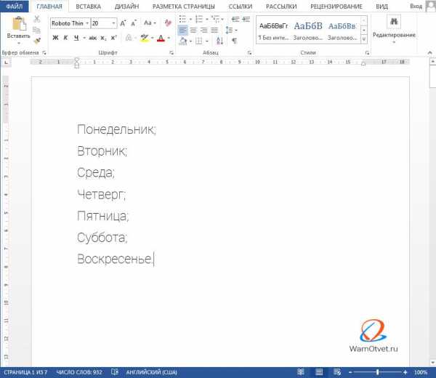This screenshot has height=378, width=436.
Task: Click the Copy icon in clipboard group
Action: click(37, 30)
